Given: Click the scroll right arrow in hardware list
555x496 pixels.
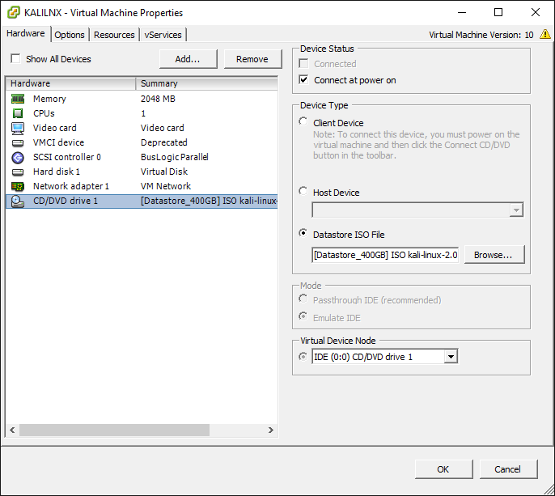Looking at the screenshot, I should (271, 430).
